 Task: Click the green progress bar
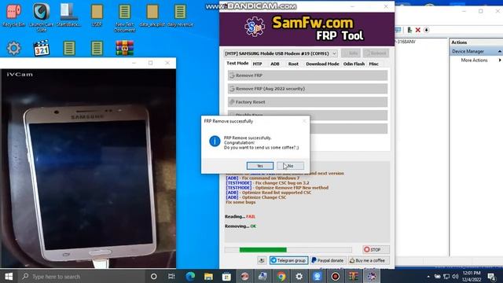tap(263, 250)
